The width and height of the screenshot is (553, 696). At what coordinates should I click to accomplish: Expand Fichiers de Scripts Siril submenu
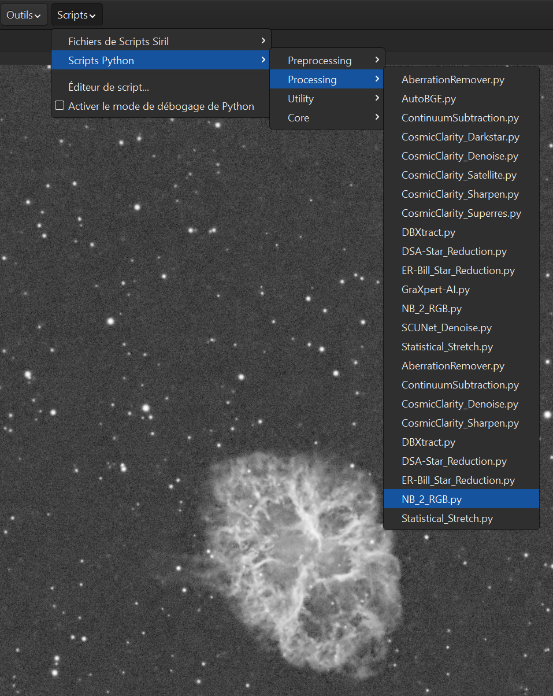click(161, 41)
